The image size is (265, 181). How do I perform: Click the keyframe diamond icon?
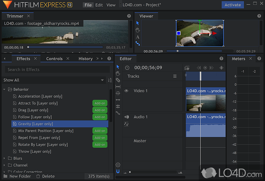(x=221, y=68)
